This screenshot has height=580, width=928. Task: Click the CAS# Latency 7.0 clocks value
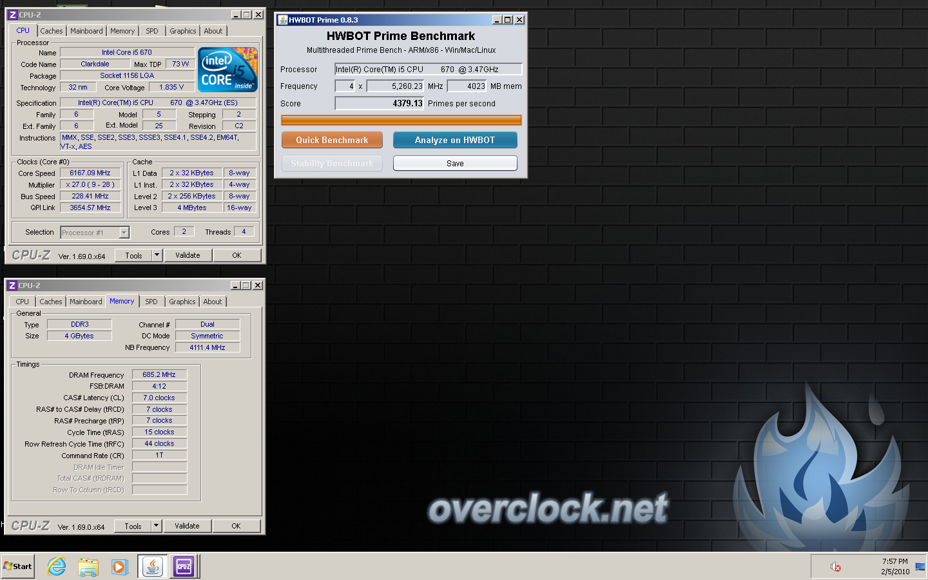(159, 398)
